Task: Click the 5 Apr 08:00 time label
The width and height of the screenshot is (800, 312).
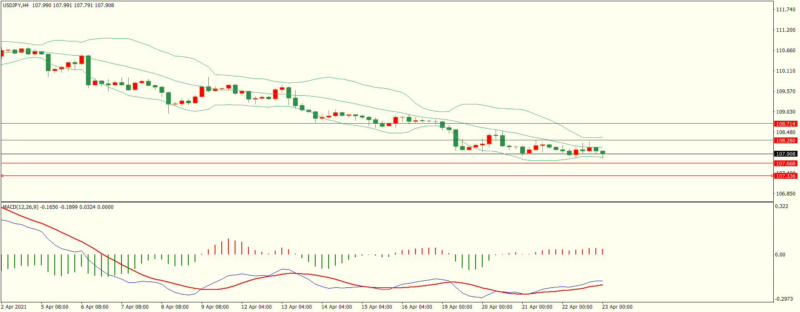Action: [55, 307]
